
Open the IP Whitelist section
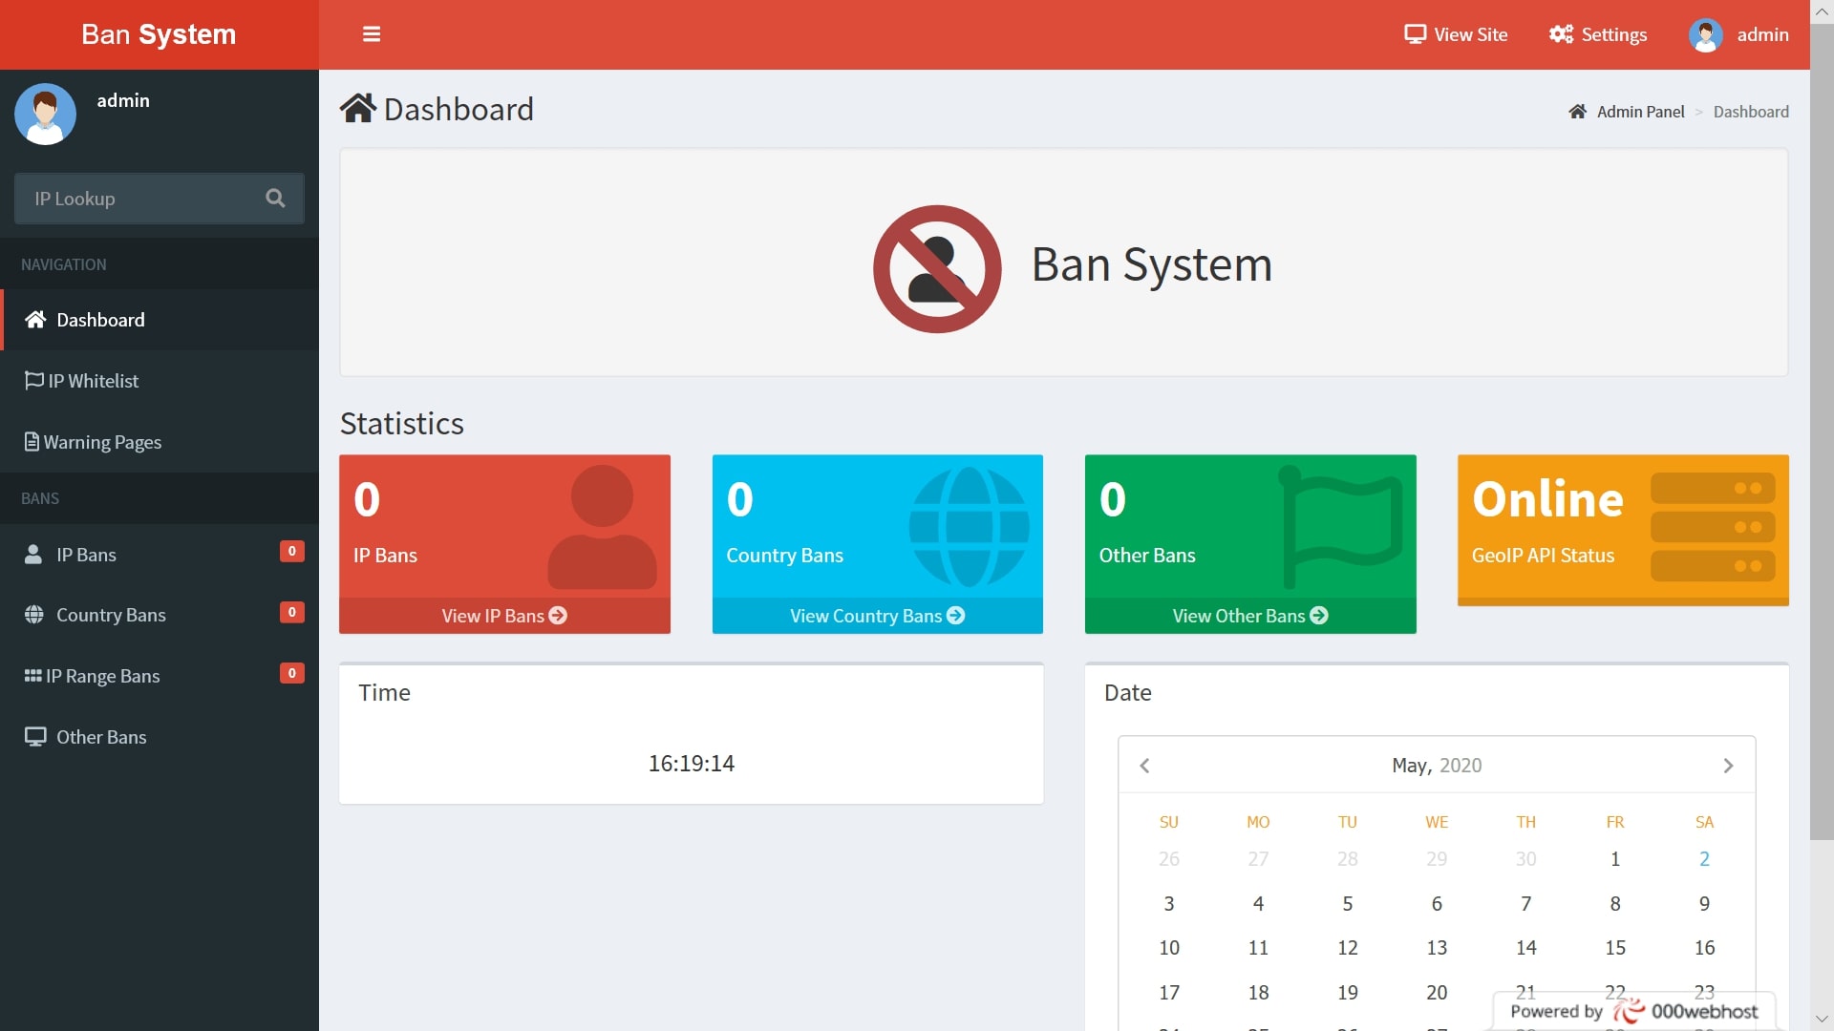[93, 381]
